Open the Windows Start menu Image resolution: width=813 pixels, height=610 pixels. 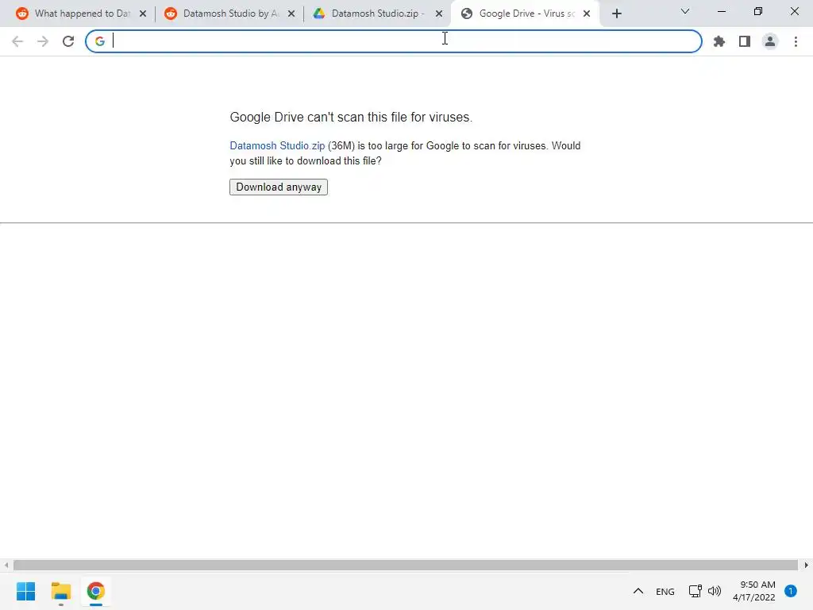pyautogui.click(x=26, y=591)
